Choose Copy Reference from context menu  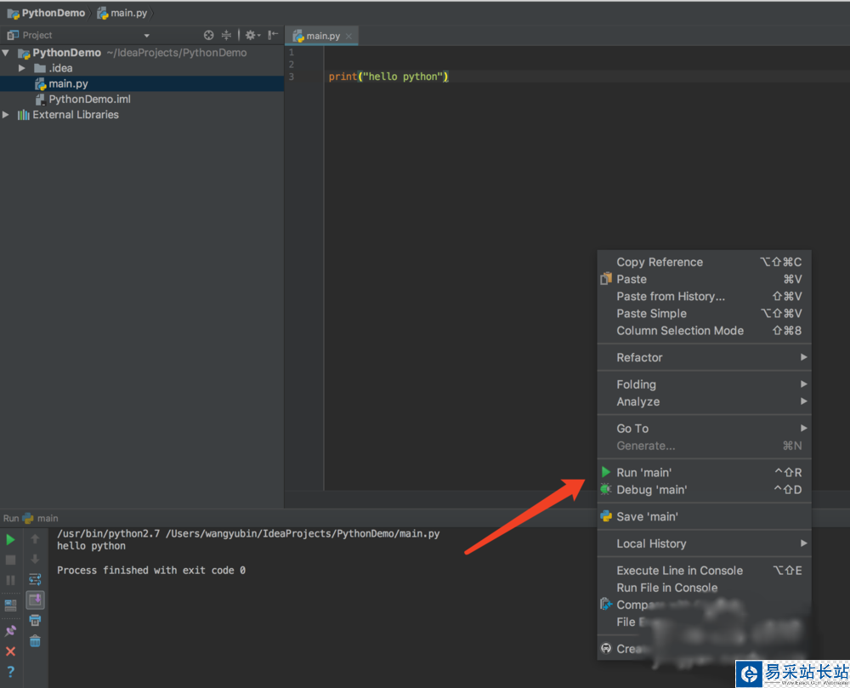pyautogui.click(x=704, y=262)
